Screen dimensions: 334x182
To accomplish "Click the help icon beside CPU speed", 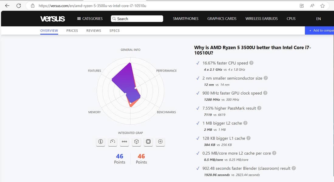I will 251,63.
